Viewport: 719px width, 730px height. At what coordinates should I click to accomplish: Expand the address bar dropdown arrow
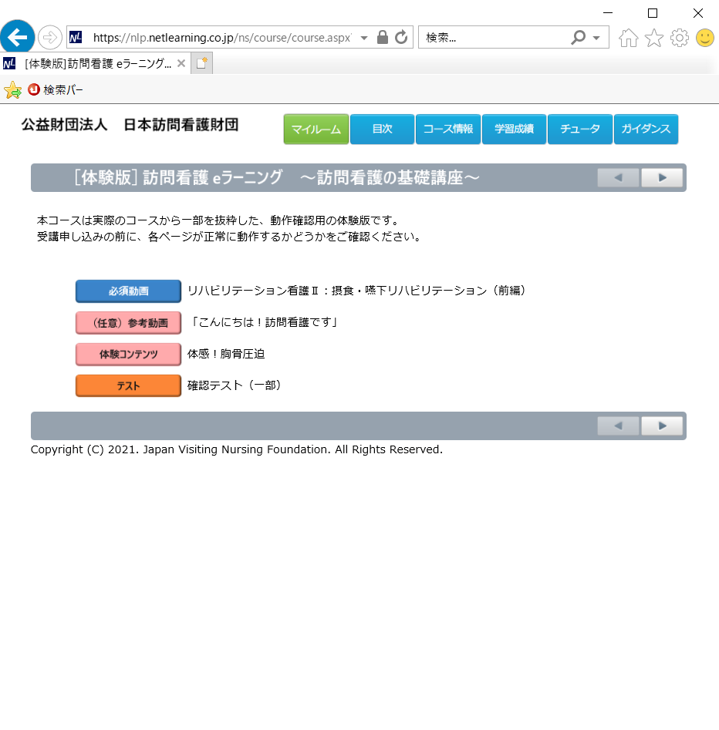coord(364,38)
